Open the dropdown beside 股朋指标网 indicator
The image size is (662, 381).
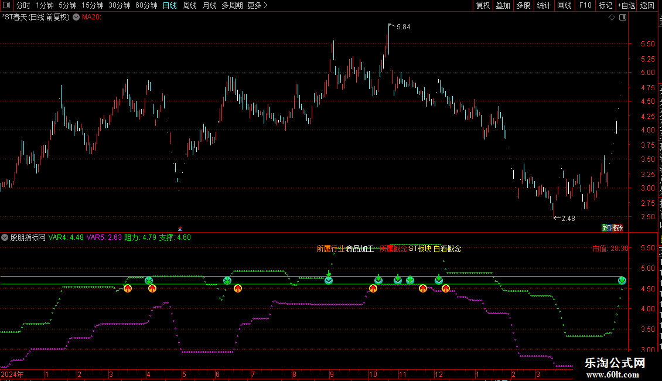point(5,237)
